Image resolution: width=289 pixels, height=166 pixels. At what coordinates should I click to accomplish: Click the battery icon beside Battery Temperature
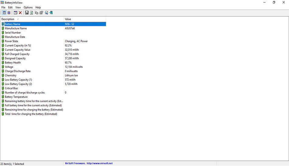point(2,97)
